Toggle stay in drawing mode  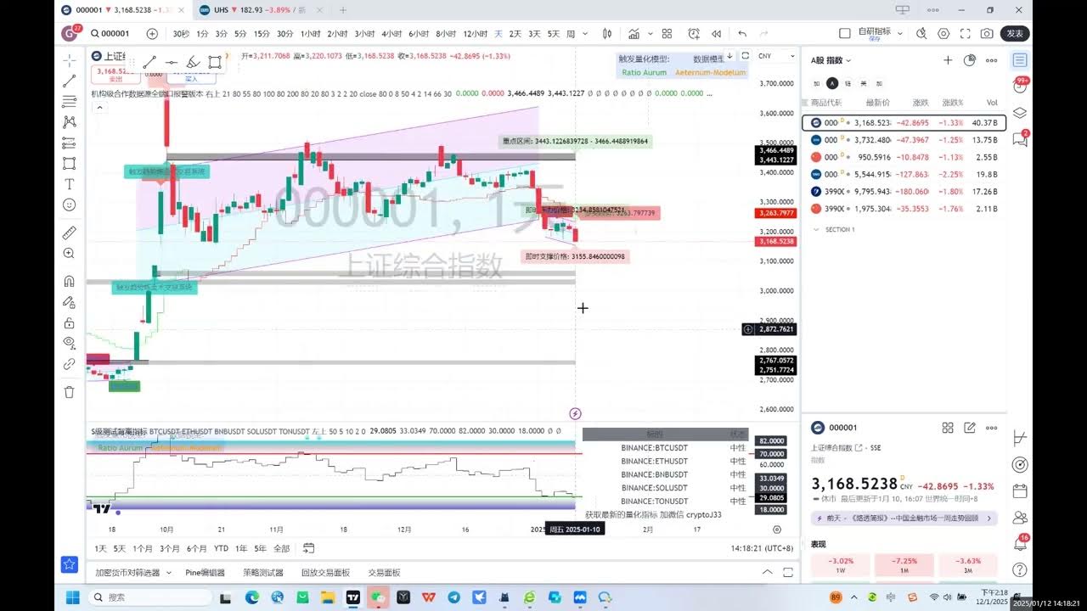point(70,302)
